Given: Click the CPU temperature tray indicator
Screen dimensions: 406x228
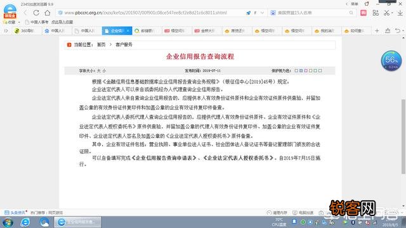Looking at the screenshot, I should 279,222.
